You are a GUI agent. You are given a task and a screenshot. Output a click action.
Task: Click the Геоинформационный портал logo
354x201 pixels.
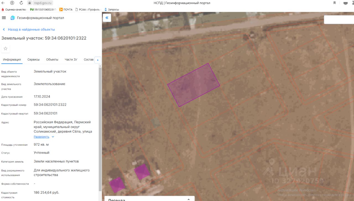[x=37, y=18]
